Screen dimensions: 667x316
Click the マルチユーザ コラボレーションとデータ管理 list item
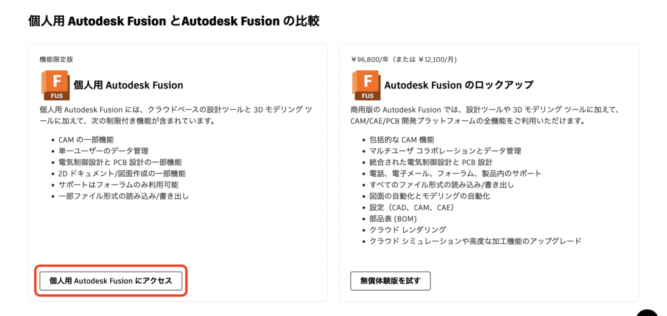coord(445,151)
